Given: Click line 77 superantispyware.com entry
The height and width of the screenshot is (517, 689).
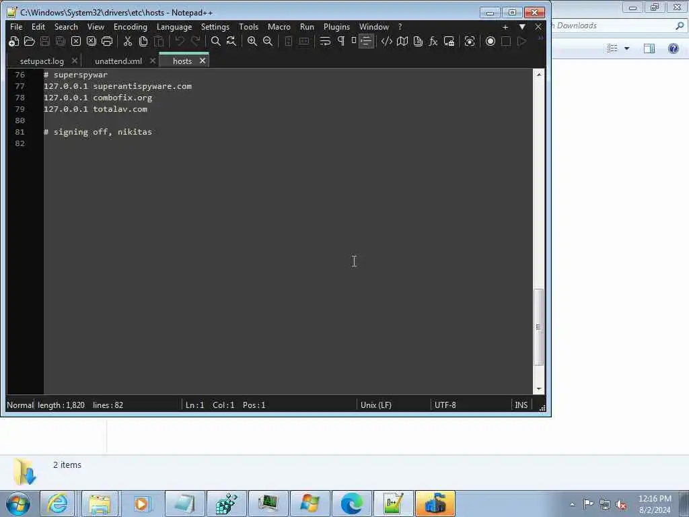Looking at the screenshot, I should coord(118,86).
